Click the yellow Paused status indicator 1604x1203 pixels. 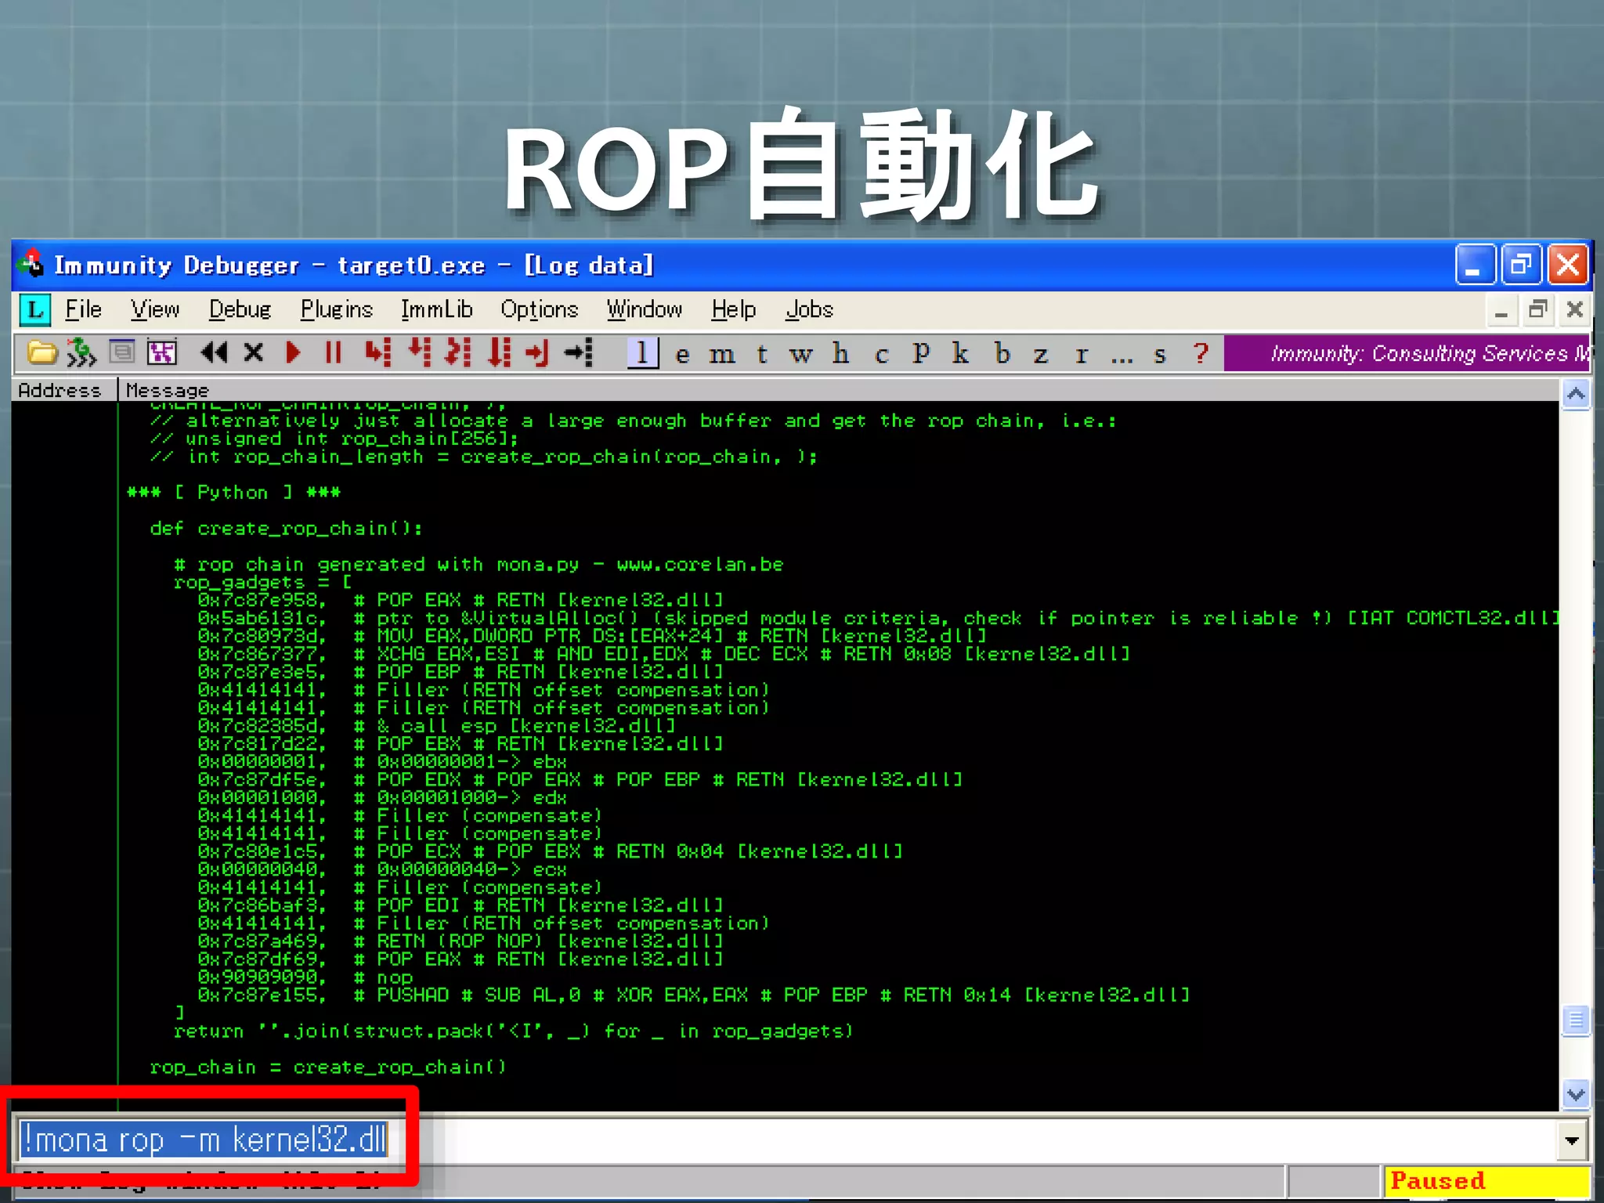coord(1487,1181)
